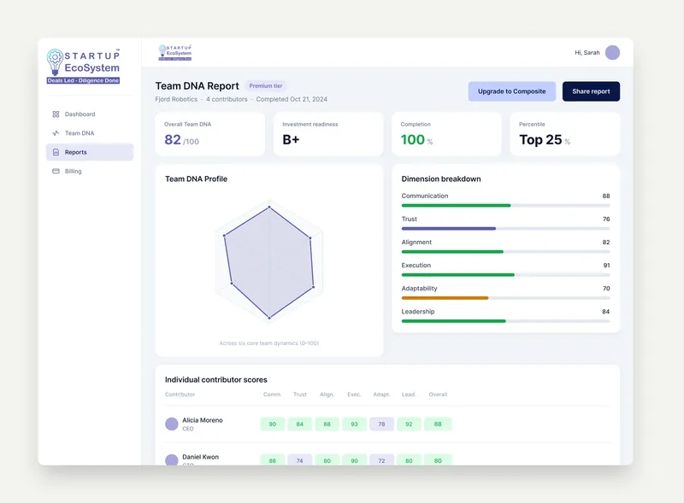The height and width of the screenshot is (503, 684).
Task: Open the Dashboard grid icon in sidebar
Action: click(56, 114)
